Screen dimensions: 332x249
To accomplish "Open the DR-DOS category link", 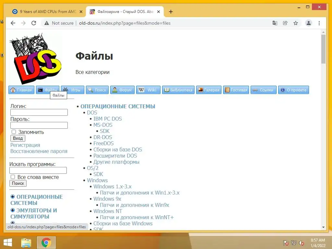I will (103, 137).
